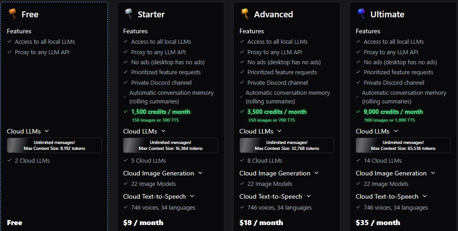This screenshot has width=458, height=231.
Task: Click the 8,192 tokens context size bar
Action: (54, 145)
